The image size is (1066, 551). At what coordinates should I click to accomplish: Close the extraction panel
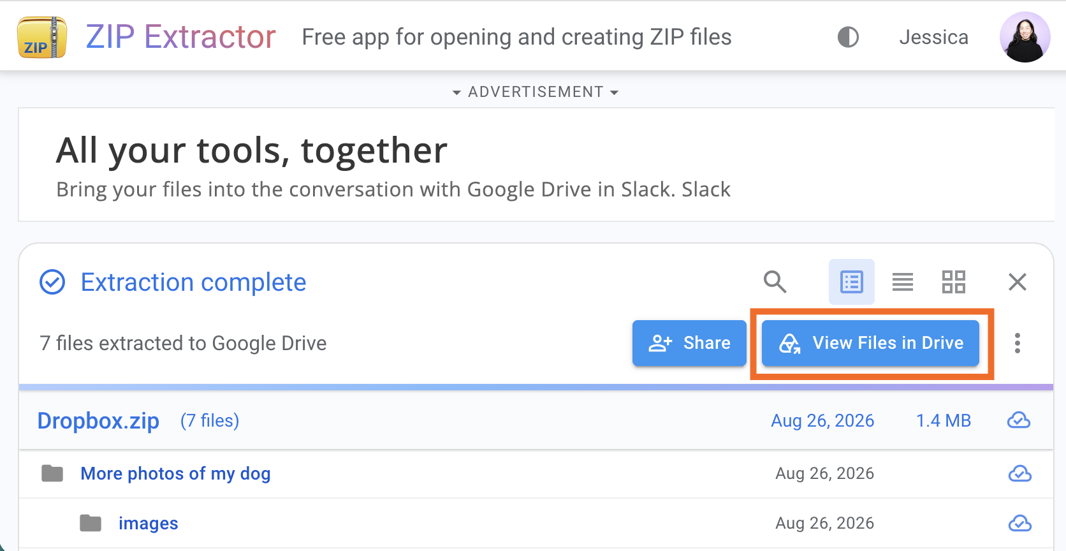point(1018,281)
